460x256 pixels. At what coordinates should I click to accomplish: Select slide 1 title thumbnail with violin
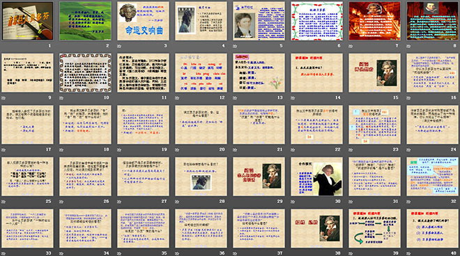point(28,21)
